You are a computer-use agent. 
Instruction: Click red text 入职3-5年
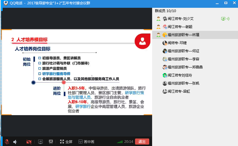click(x=77, y=88)
